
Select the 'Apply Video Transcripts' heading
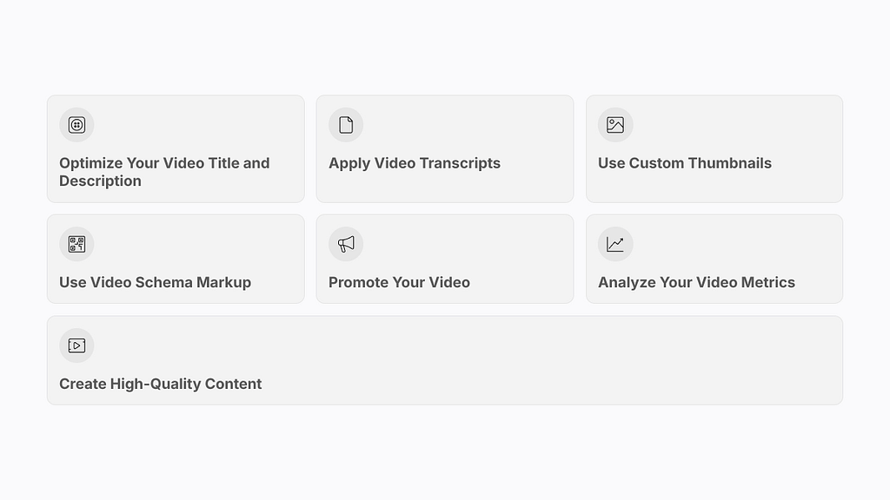point(415,163)
